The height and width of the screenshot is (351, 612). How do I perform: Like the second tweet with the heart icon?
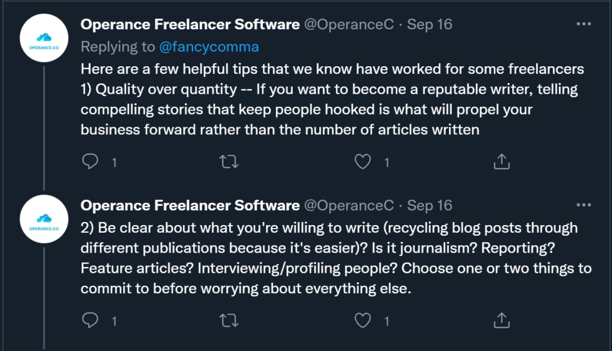362,321
